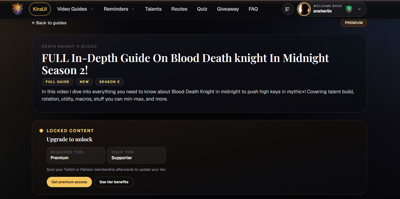Click the guide description paragraph
This screenshot has height=199, width=400.
(198, 95)
